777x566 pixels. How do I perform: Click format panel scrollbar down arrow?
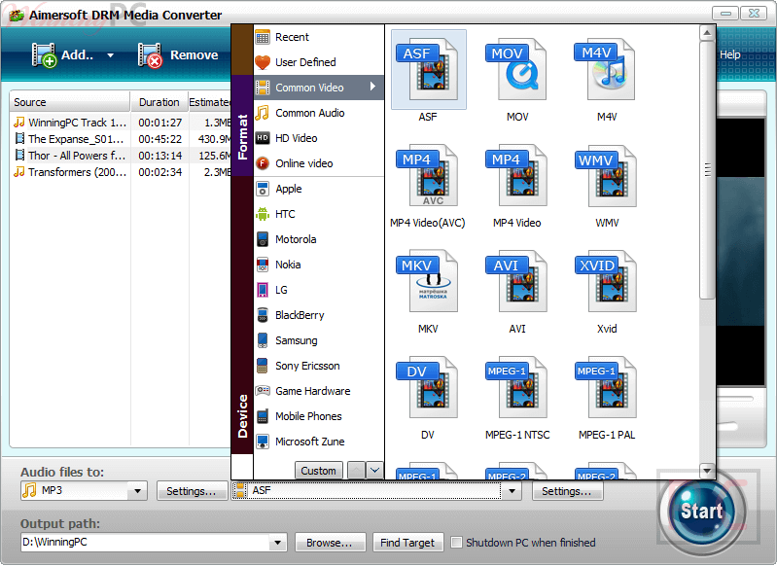pyautogui.click(x=707, y=471)
